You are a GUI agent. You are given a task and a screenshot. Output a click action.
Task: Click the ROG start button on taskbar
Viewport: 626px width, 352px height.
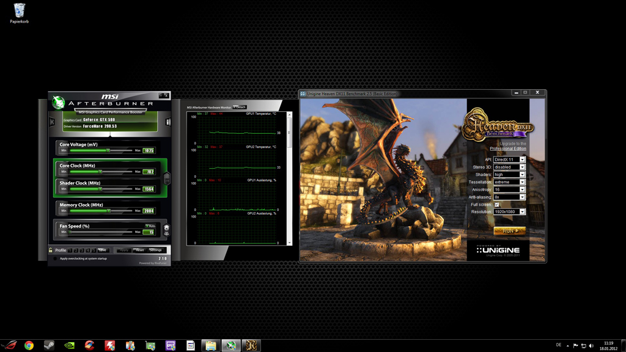coord(10,345)
